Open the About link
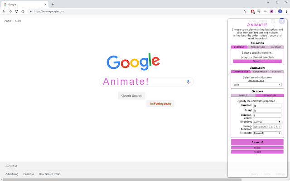 pos(8,21)
